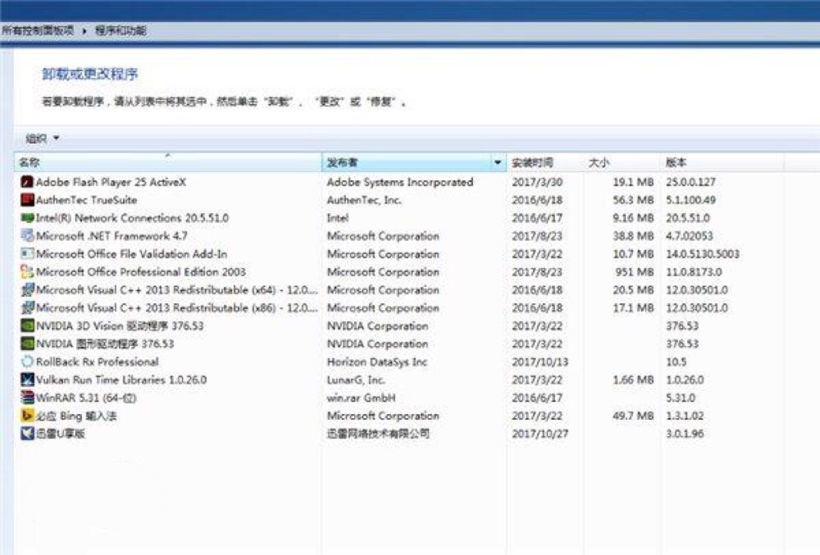The height and width of the screenshot is (555, 820).
Task: Click install date 2017/3/30
Action: pos(537,182)
